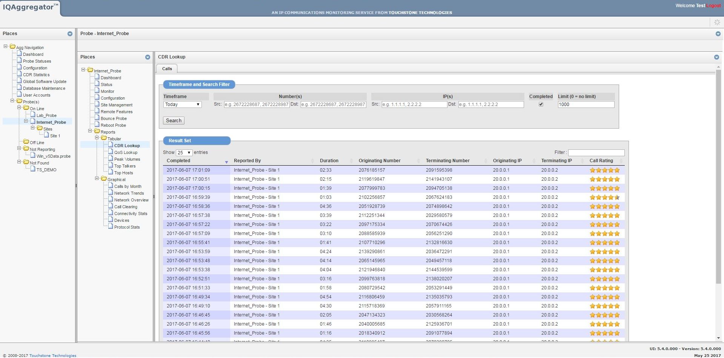Open Site Management under Internet_Probe
The image size is (724, 358).
pyautogui.click(x=117, y=105)
